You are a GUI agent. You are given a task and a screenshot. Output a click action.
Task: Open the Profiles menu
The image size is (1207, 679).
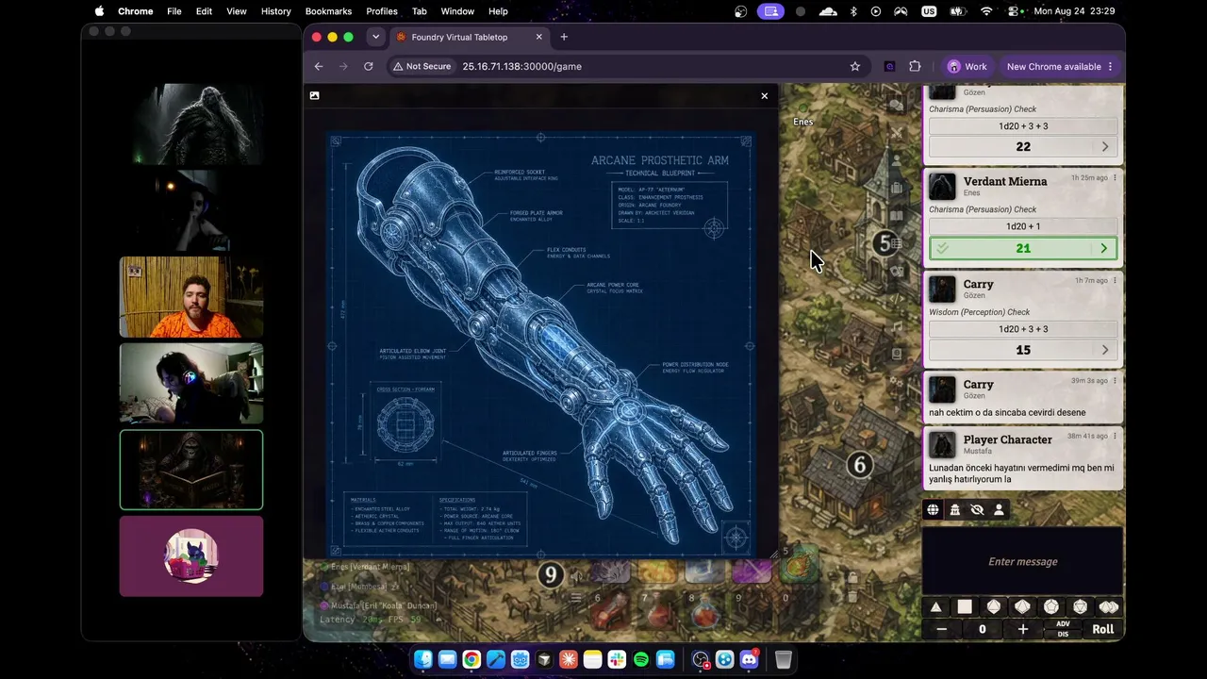382,11
